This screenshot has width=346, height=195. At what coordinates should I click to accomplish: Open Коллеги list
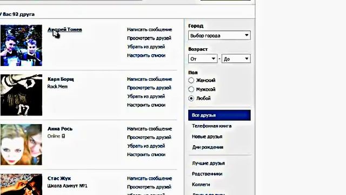201,184
